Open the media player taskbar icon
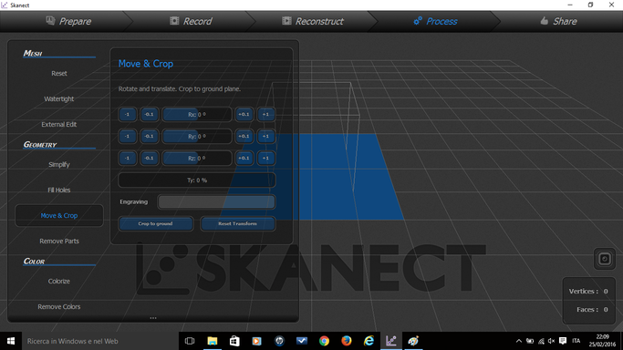 (x=256, y=341)
